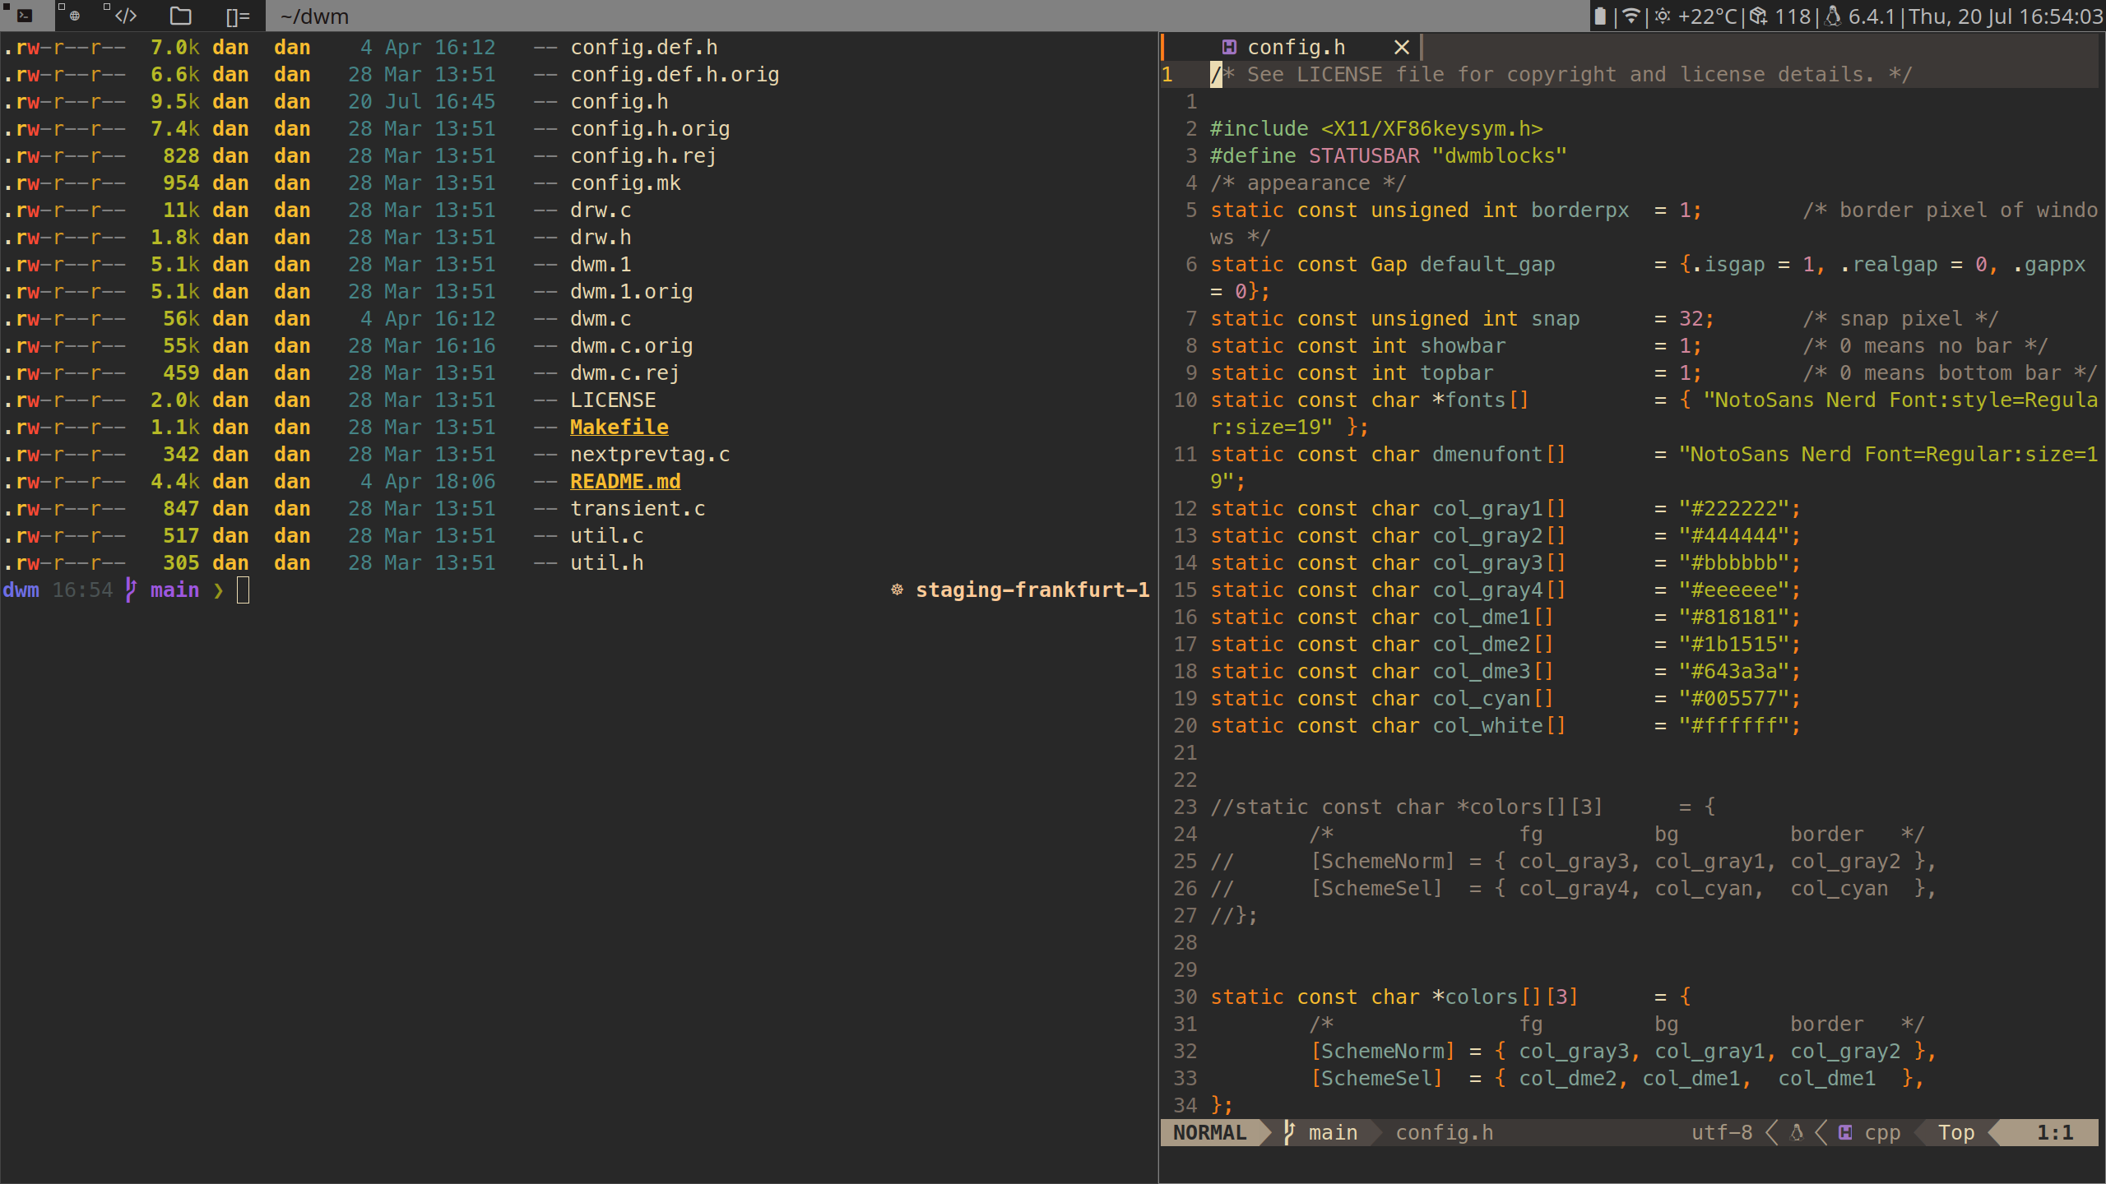The width and height of the screenshot is (2106, 1184).
Task: Click the Wi-Fi icon in status bar
Action: coord(1631,16)
